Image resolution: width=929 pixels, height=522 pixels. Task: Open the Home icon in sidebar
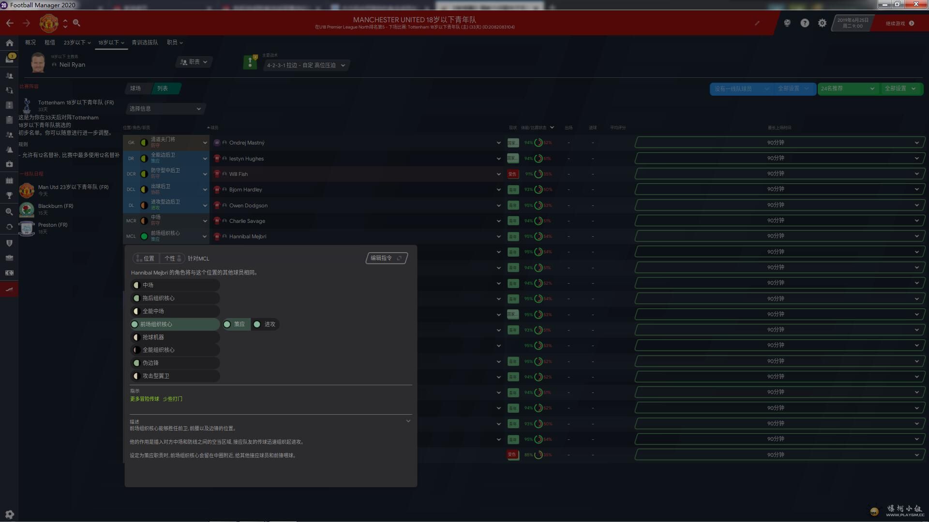(9, 43)
